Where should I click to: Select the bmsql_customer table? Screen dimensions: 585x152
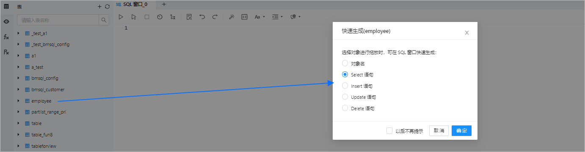(x=48, y=90)
